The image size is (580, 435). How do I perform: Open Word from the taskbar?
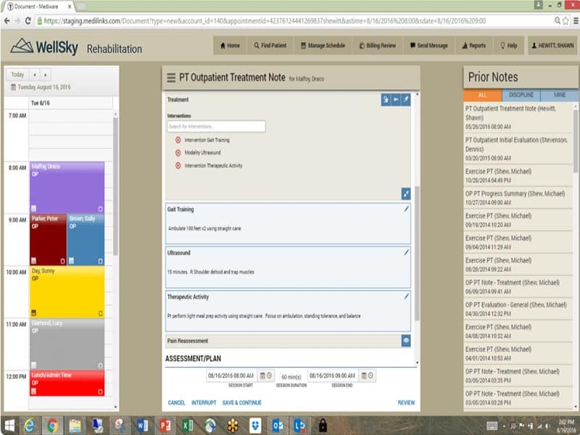tap(142, 426)
